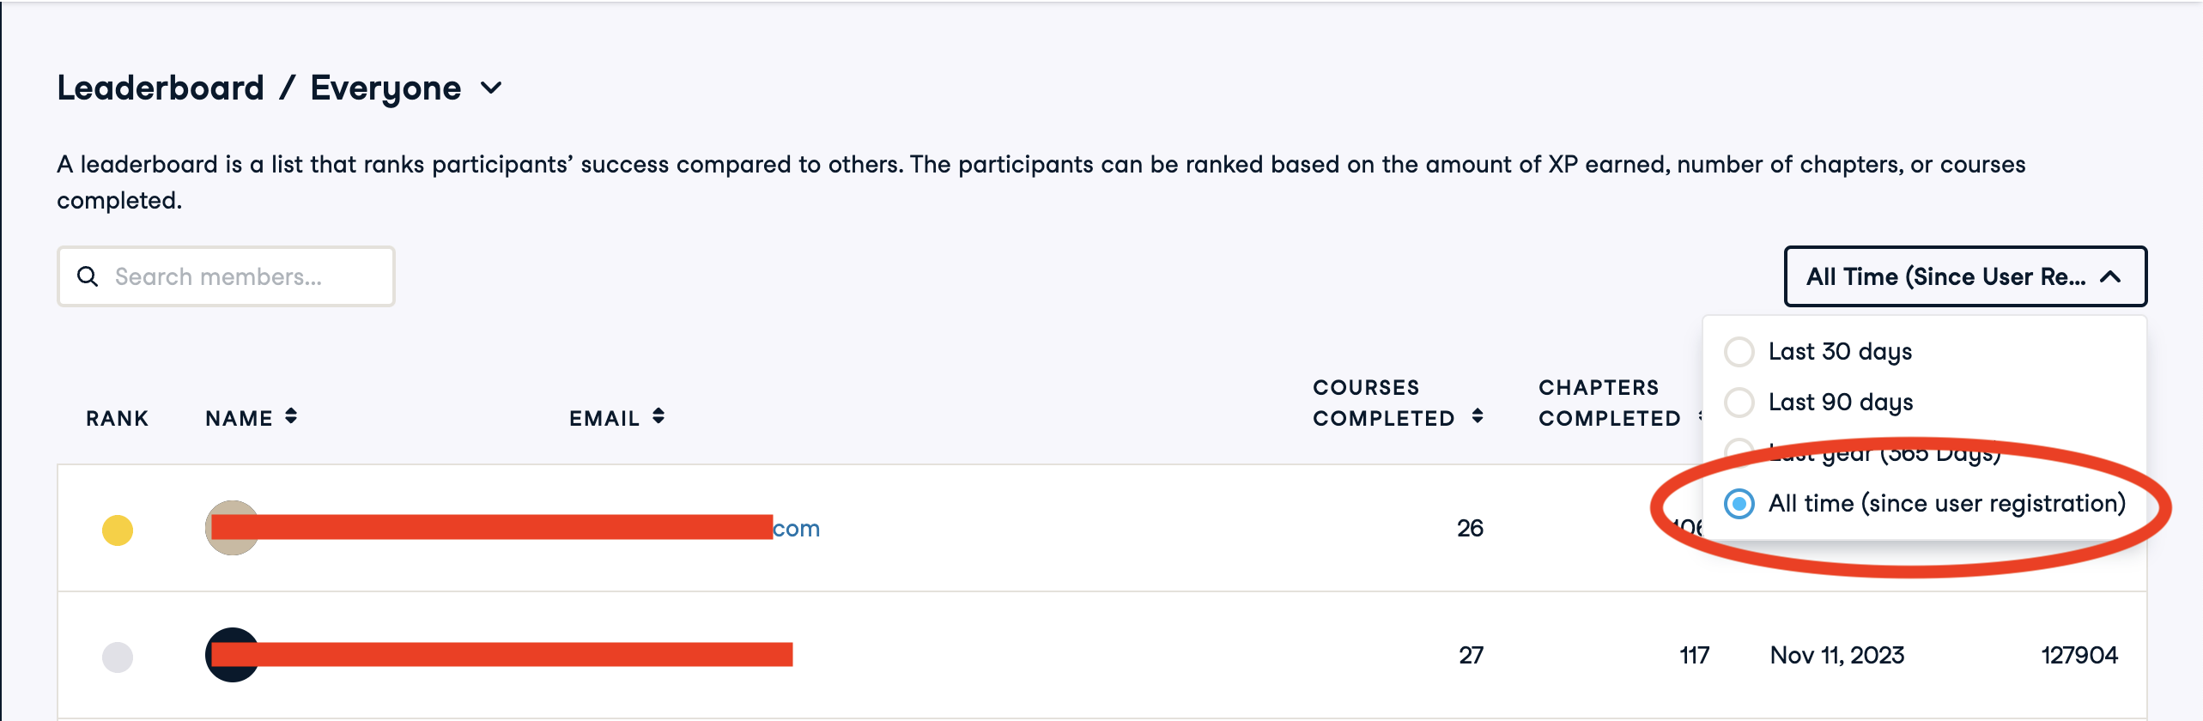
Task: Open first member's email link
Action: pyautogui.click(x=796, y=528)
